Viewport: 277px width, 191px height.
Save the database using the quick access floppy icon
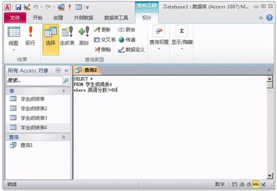pos(18,7)
